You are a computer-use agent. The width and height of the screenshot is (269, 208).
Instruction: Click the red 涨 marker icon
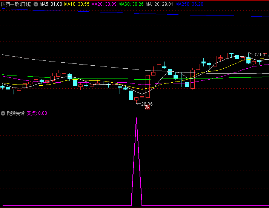pos(148,107)
